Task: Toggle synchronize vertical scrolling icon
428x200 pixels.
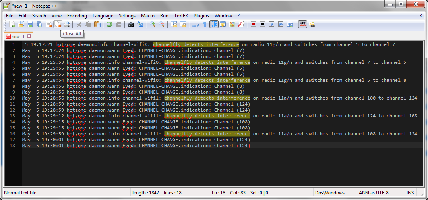Action: pyautogui.click(x=174, y=25)
